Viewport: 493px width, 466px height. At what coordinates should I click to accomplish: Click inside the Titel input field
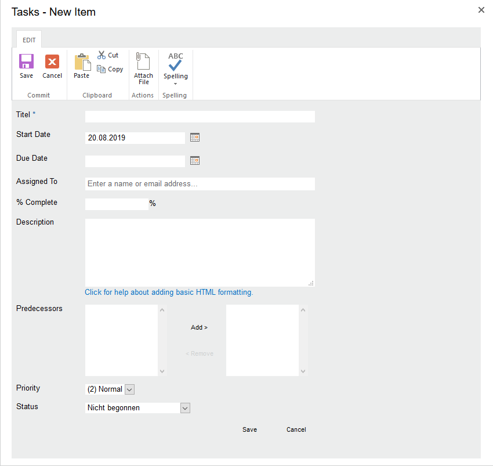200,116
